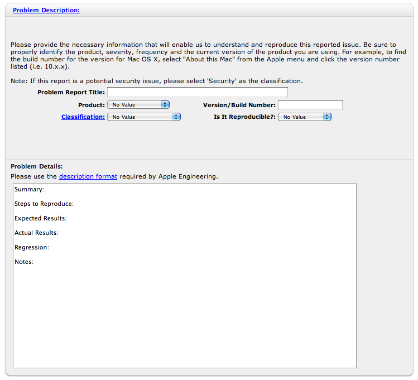
Task: Expand the Classification dropdown
Action: [144, 117]
